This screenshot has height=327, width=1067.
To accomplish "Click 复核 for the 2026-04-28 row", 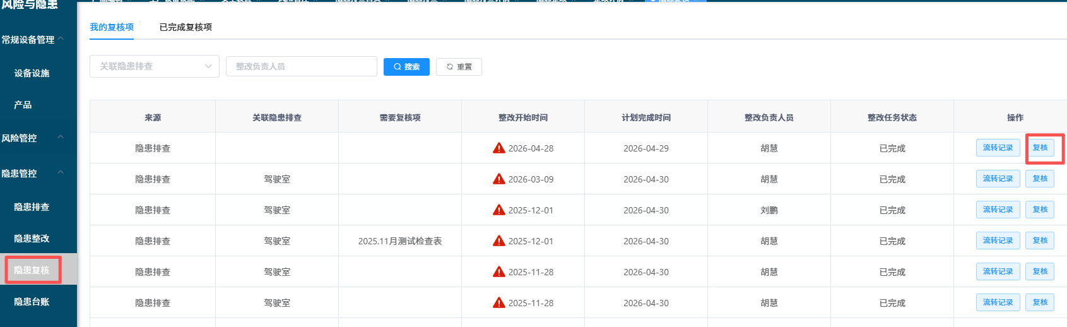I will (1040, 148).
